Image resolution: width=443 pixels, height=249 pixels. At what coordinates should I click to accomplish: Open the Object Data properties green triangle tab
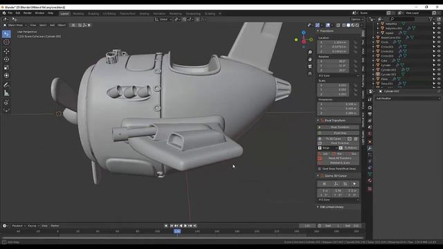tap(370, 174)
